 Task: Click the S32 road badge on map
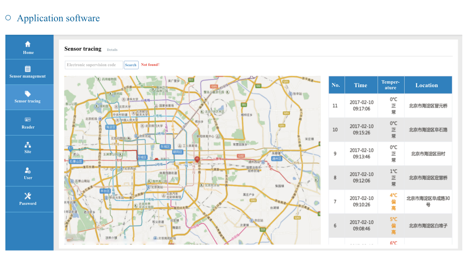tap(258, 86)
